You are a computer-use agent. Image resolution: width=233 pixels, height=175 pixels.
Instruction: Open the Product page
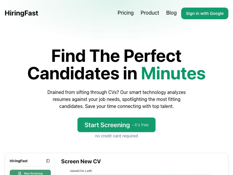[x=150, y=13]
